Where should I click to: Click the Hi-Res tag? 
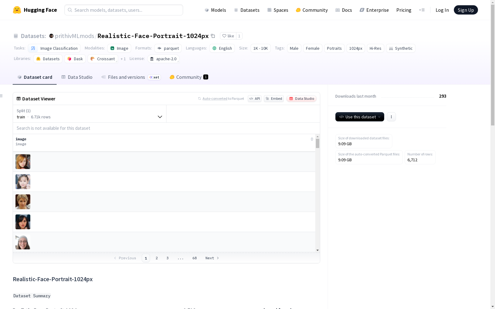376,48
